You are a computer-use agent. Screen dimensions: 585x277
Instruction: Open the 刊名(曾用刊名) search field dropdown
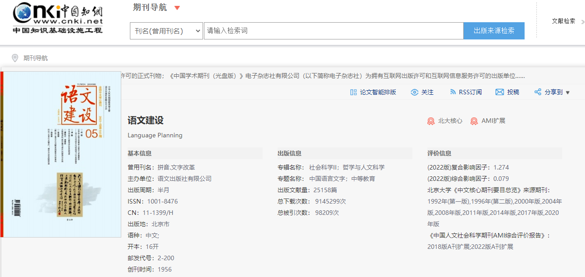[166, 31]
